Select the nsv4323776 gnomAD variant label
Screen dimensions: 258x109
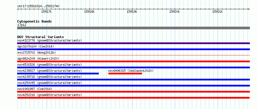point(50,40)
